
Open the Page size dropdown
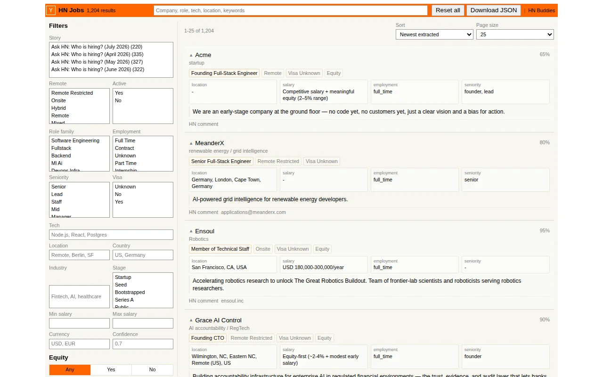click(515, 34)
